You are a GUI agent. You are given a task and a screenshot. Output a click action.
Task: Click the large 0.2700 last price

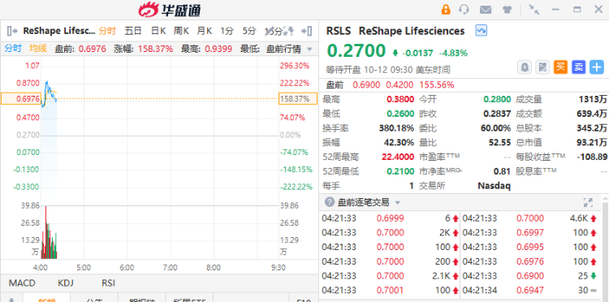[x=356, y=51]
